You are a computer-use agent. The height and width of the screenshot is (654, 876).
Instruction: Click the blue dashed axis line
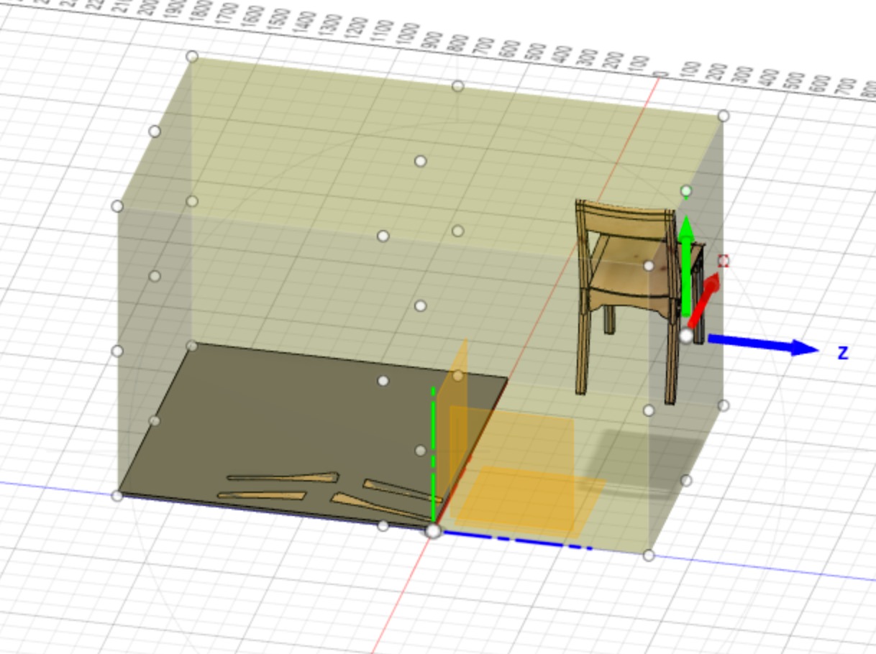(518, 540)
